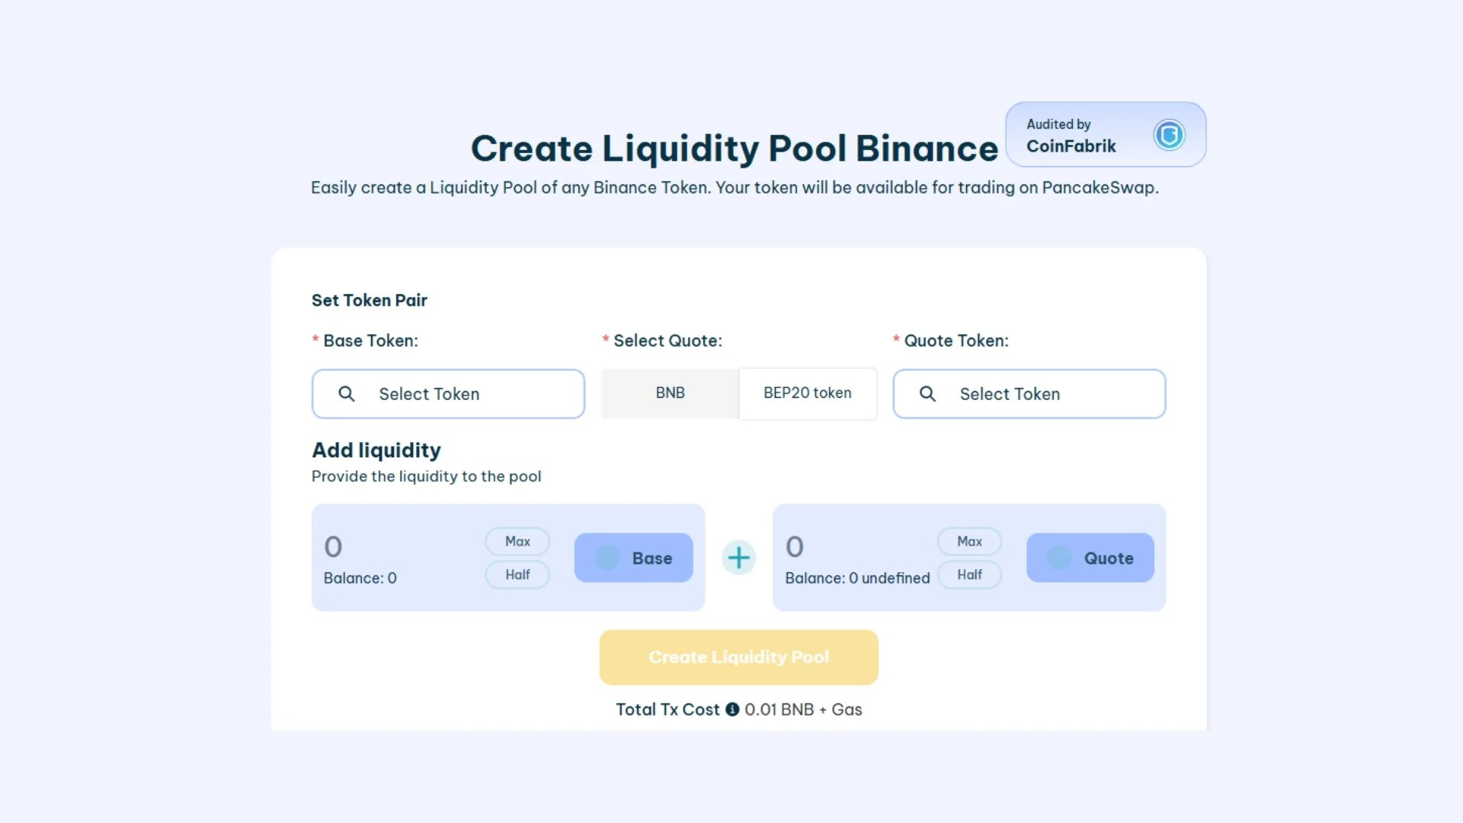The width and height of the screenshot is (1463, 823).
Task: Click the Total Tx Cost info icon
Action: pos(732,709)
